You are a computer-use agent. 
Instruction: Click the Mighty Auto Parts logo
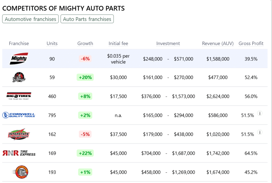click(x=19, y=58)
